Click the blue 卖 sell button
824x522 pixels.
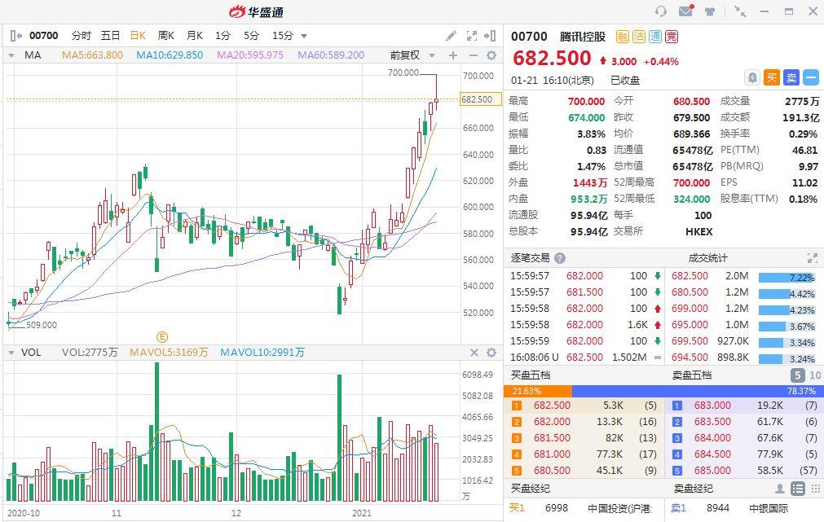[x=791, y=77]
